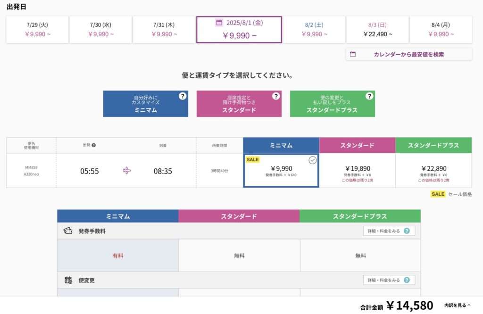The width and height of the screenshot is (483, 314).
Task: Open 詳細・料金をみる for 便変更
Action: (389, 280)
